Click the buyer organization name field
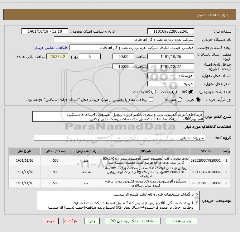 124,40
